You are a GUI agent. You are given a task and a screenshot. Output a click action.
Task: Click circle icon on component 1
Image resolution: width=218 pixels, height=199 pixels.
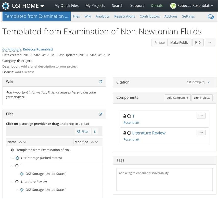(129, 116)
